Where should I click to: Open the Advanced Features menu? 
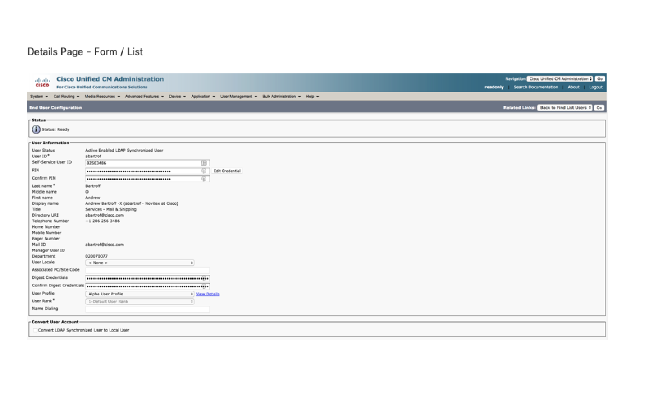(144, 97)
